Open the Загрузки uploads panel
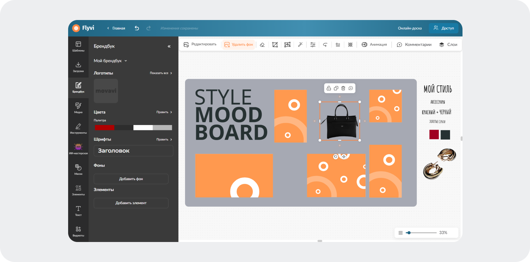The width and height of the screenshot is (530, 262). pyautogui.click(x=78, y=67)
